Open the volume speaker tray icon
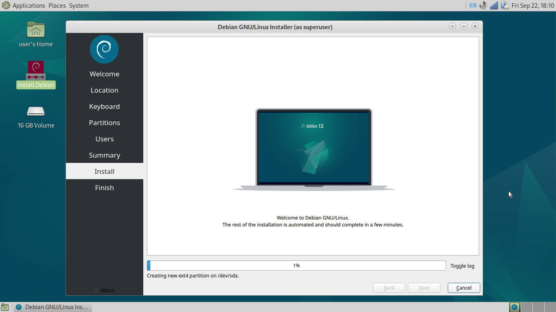556x312 pixels. point(483,5)
